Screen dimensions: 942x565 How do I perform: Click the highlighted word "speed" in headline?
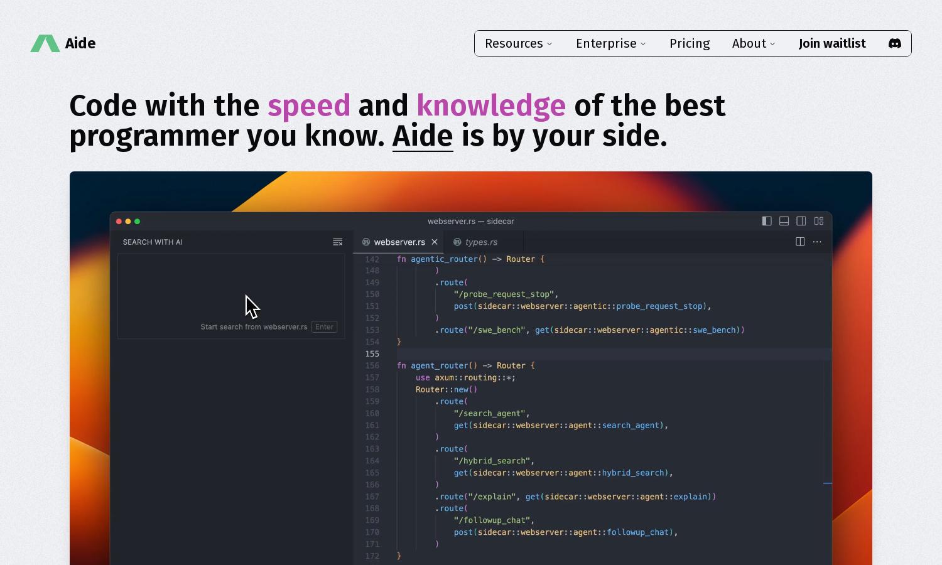[x=309, y=105]
